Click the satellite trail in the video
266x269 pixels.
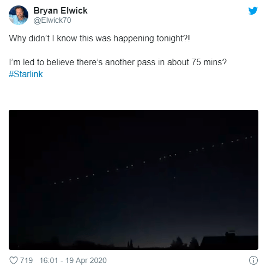pyautogui.click(x=153, y=160)
